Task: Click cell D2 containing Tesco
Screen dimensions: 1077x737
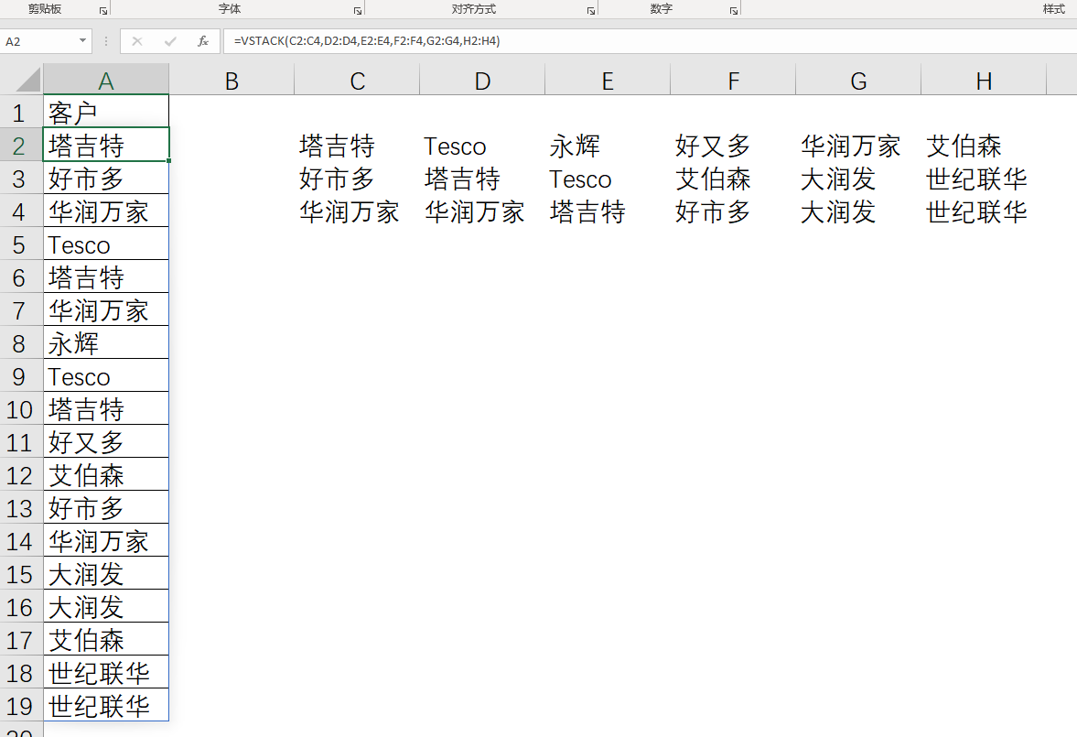Action: click(x=482, y=145)
